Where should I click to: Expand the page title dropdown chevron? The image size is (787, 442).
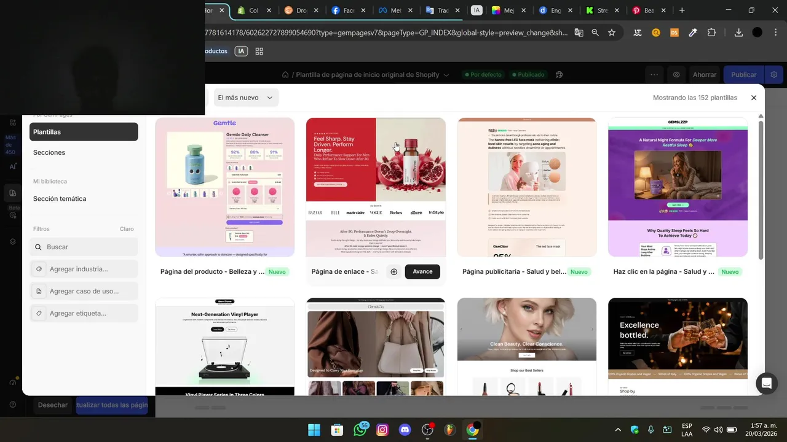pyautogui.click(x=446, y=75)
